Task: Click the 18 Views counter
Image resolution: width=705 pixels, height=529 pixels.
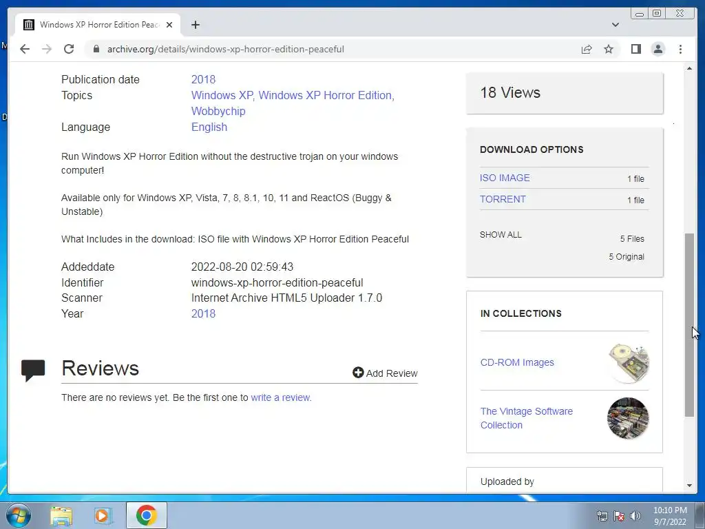Action: pos(510,93)
